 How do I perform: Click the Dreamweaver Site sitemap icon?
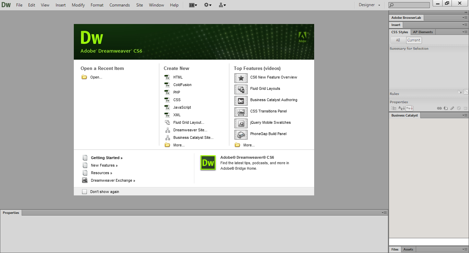[x=168, y=130]
